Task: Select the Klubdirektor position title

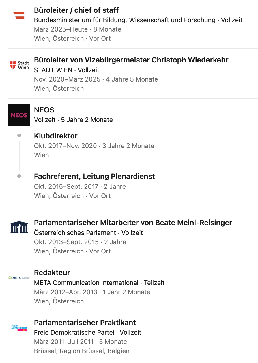Action: (x=56, y=136)
